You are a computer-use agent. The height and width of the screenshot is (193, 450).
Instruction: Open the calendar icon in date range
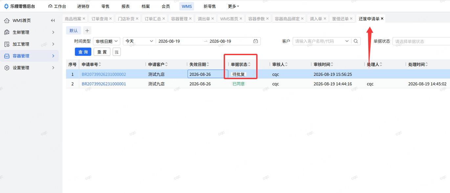point(256,41)
